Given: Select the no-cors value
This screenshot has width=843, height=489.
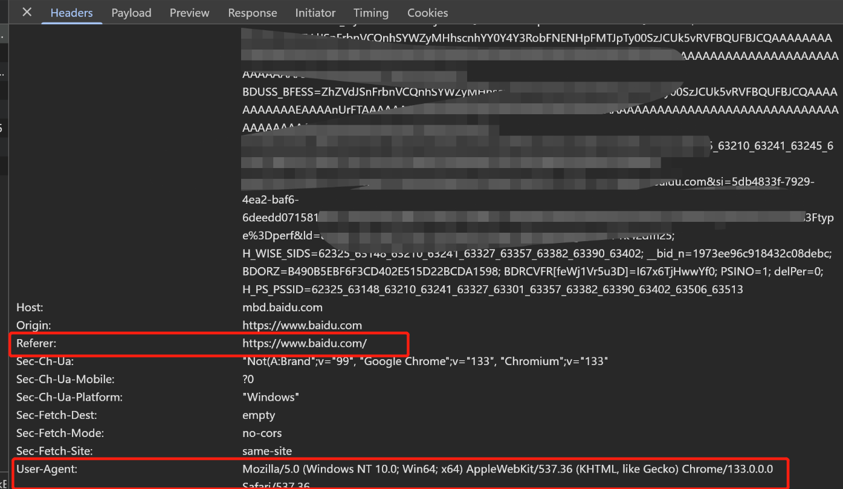Looking at the screenshot, I should [x=262, y=433].
